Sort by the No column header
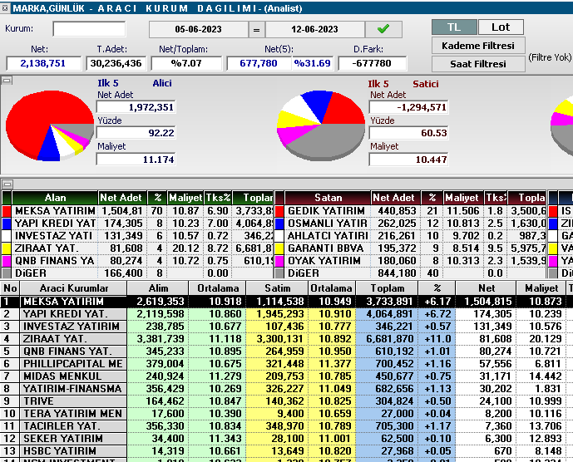Viewport: 573px width, 462px height. click(10, 288)
